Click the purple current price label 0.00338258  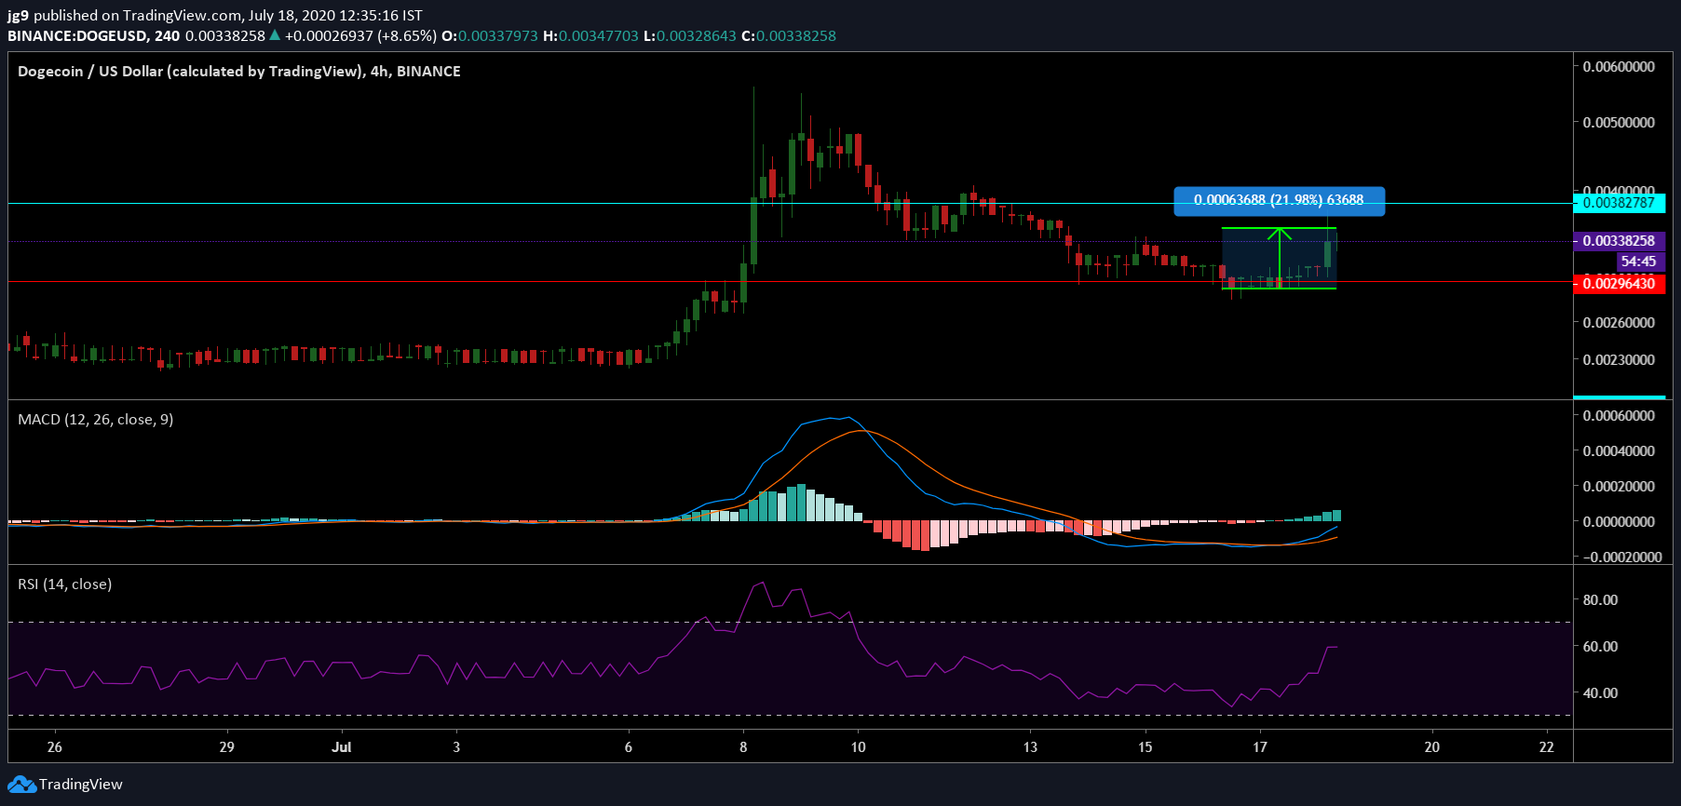coord(1619,241)
